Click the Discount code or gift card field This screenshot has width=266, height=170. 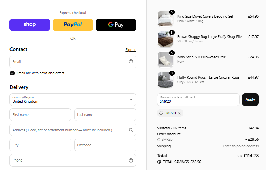point(198,100)
